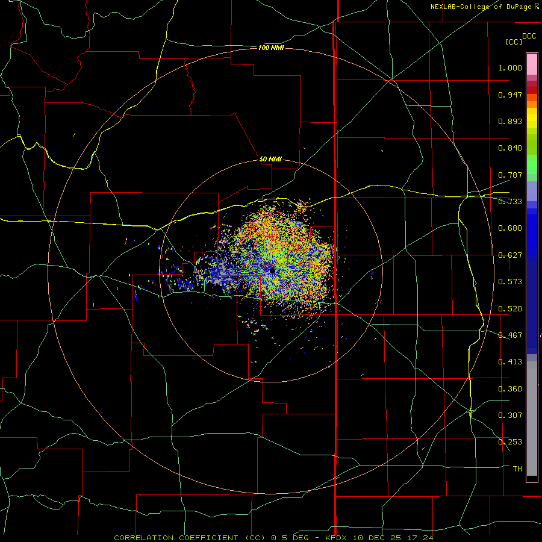Click the black radar site dot
This screenshot has width=542, height=542.
[272, 271]
